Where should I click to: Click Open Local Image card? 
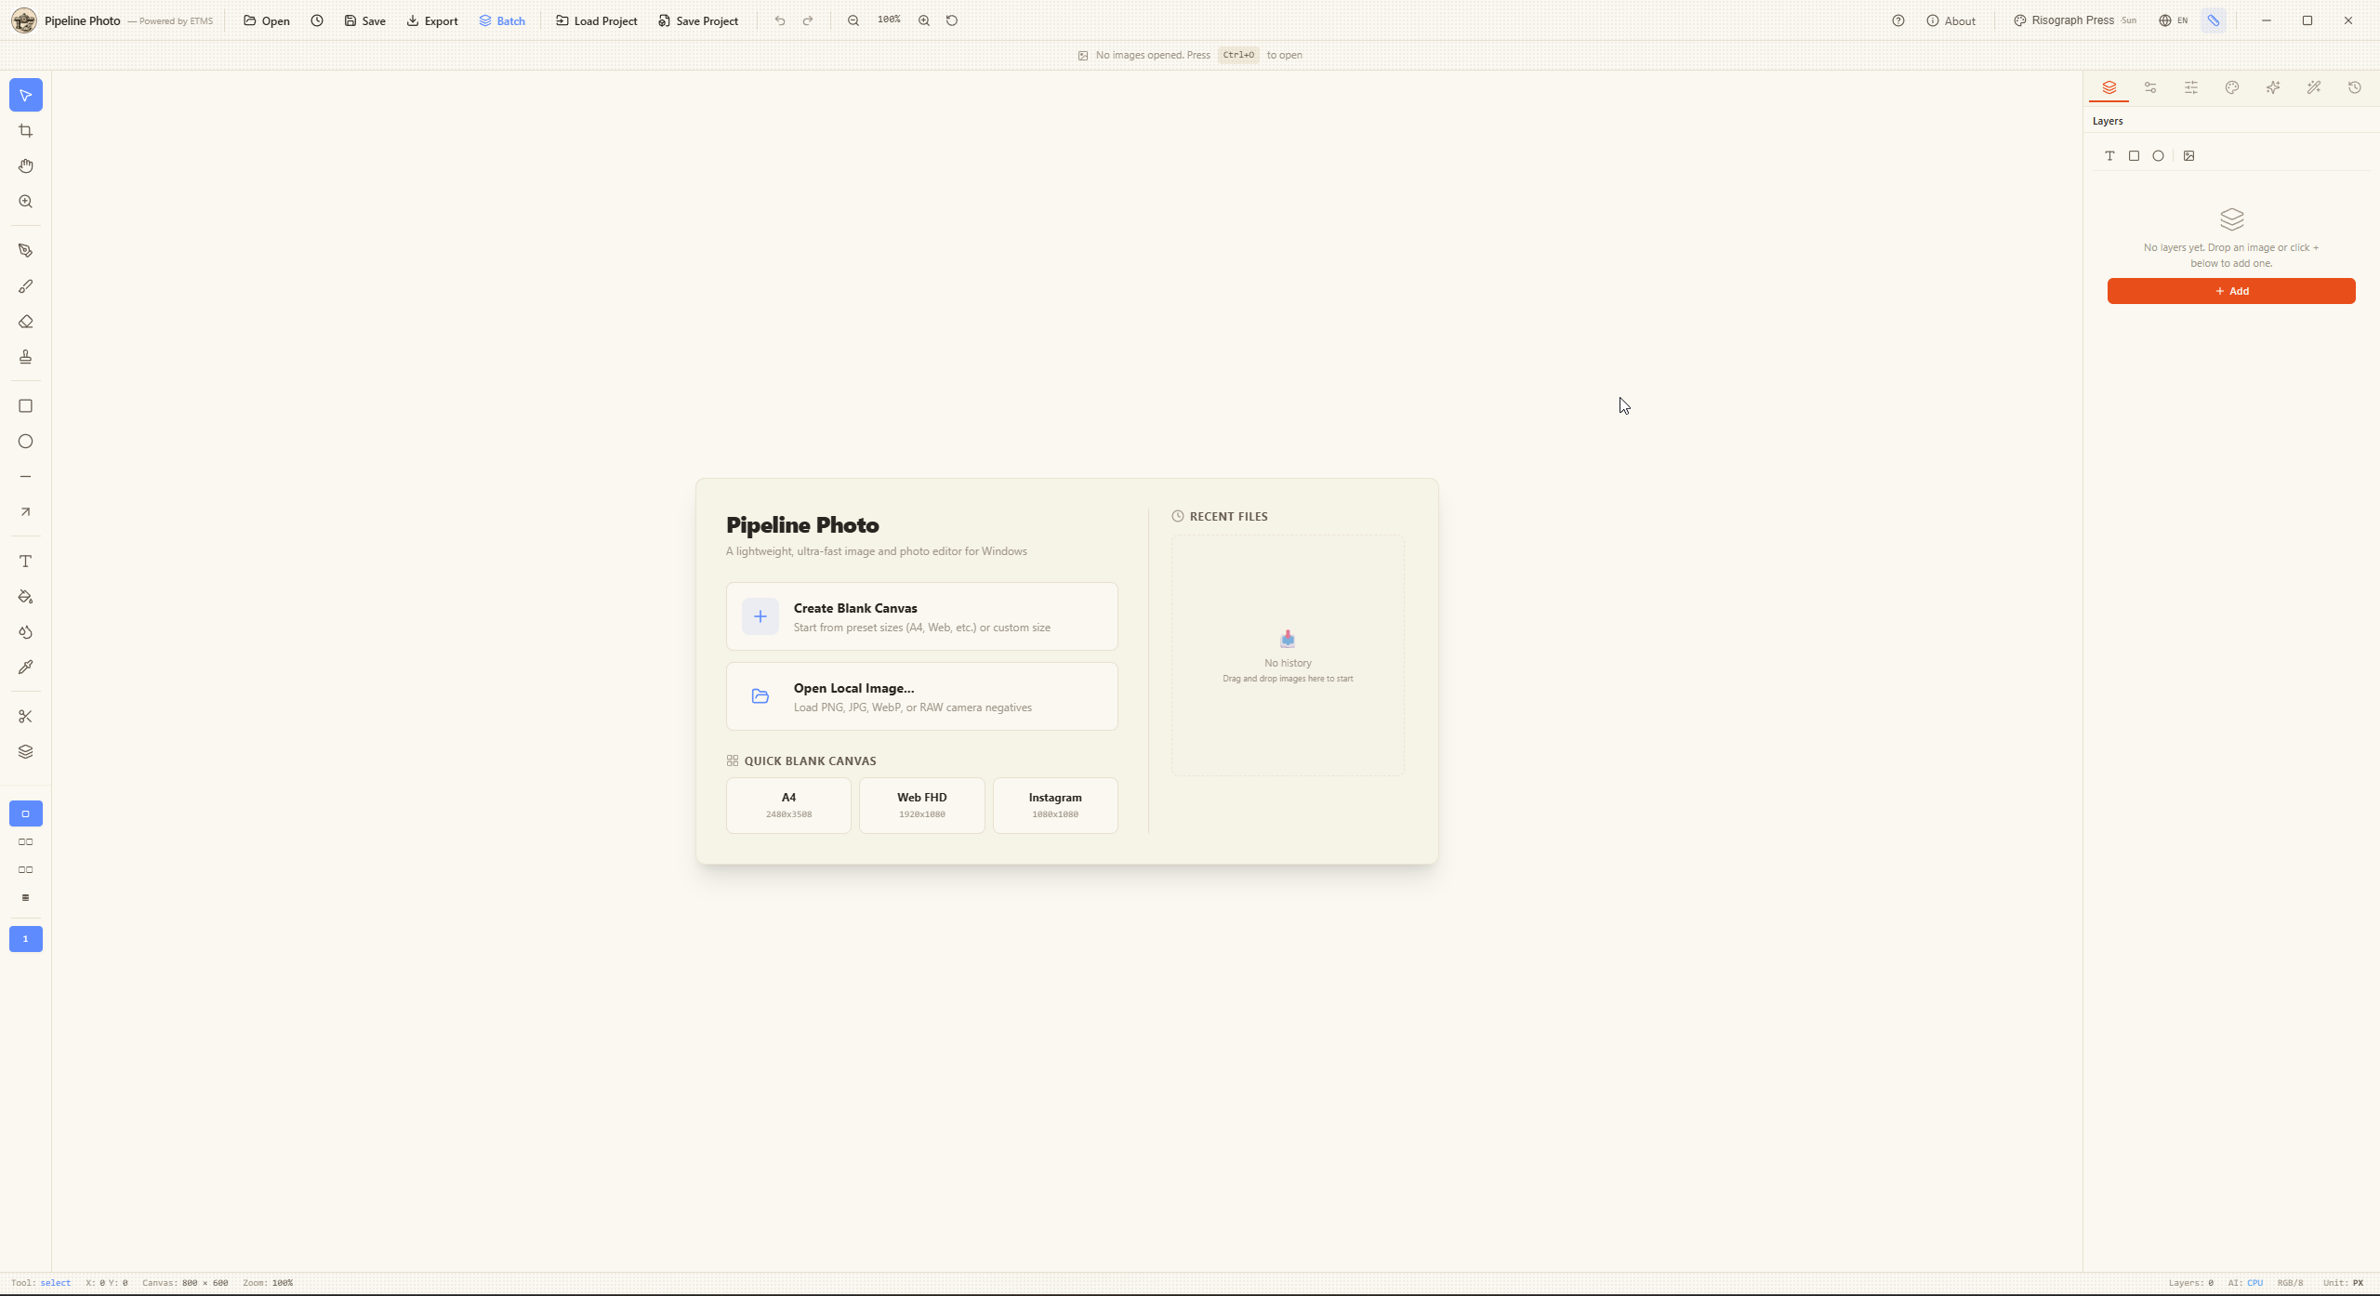point(922,696)
